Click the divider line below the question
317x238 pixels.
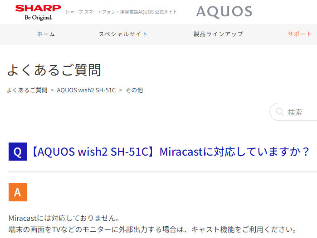coord(163,172)
